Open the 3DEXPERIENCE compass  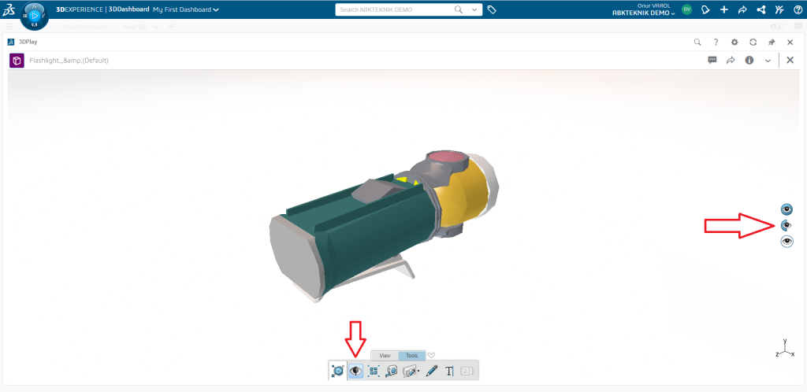[x=33, y=15]
